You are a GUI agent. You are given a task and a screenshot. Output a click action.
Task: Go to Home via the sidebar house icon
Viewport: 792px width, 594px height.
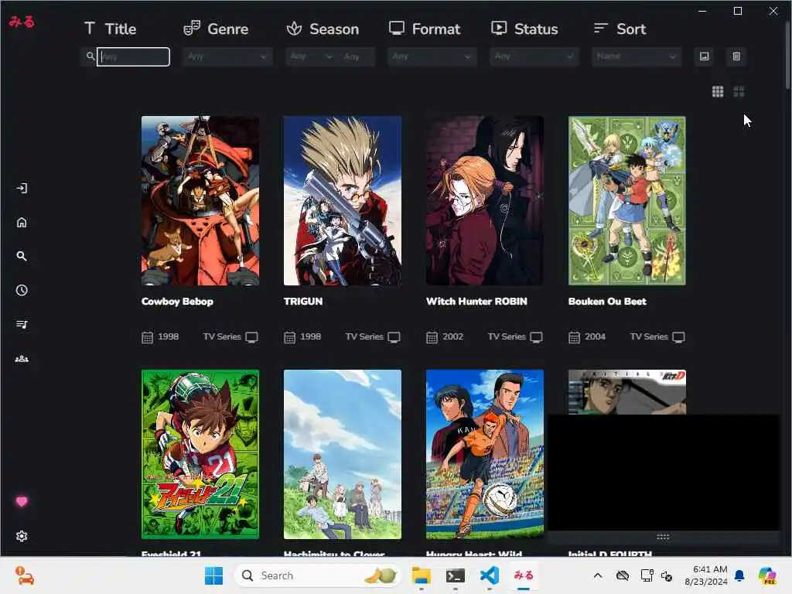pyautogui.click(x=21, y=222)
